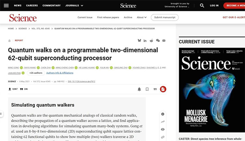Open cite quote icon beside bookmark
The image size is (245, 141).
[155, 89]
